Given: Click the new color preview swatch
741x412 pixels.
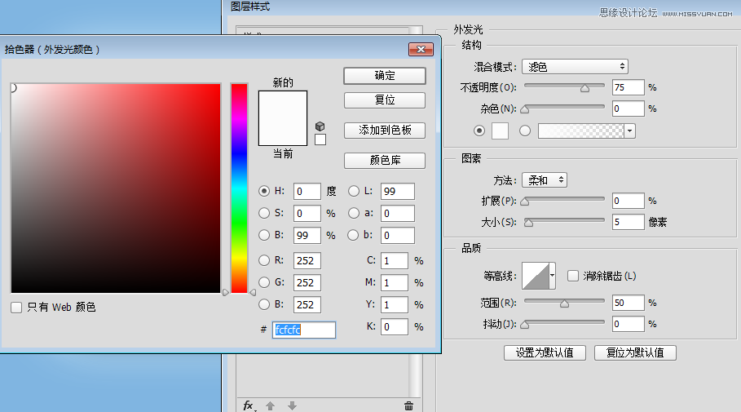Looking at the screenshot, I should (283, 104).
